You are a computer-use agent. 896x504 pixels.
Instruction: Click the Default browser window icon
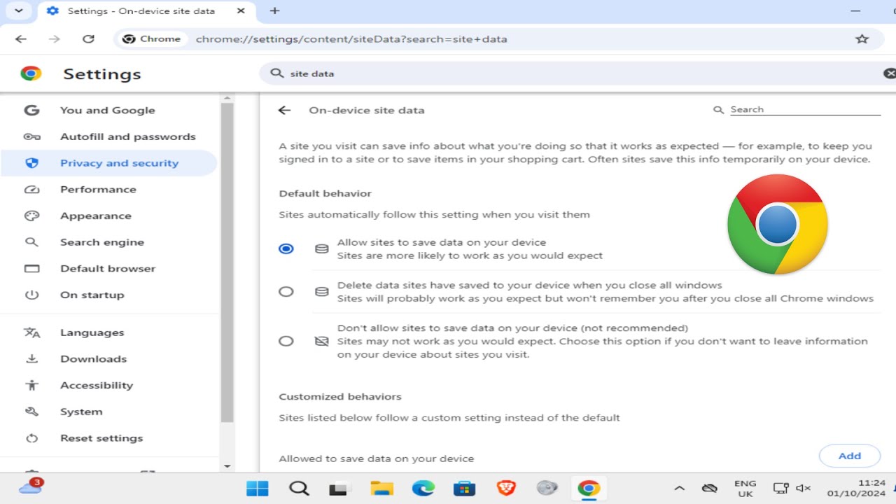[x=31, y=269]
